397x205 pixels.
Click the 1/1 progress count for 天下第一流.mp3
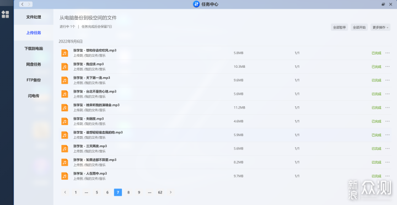click(x=297, y=80)
